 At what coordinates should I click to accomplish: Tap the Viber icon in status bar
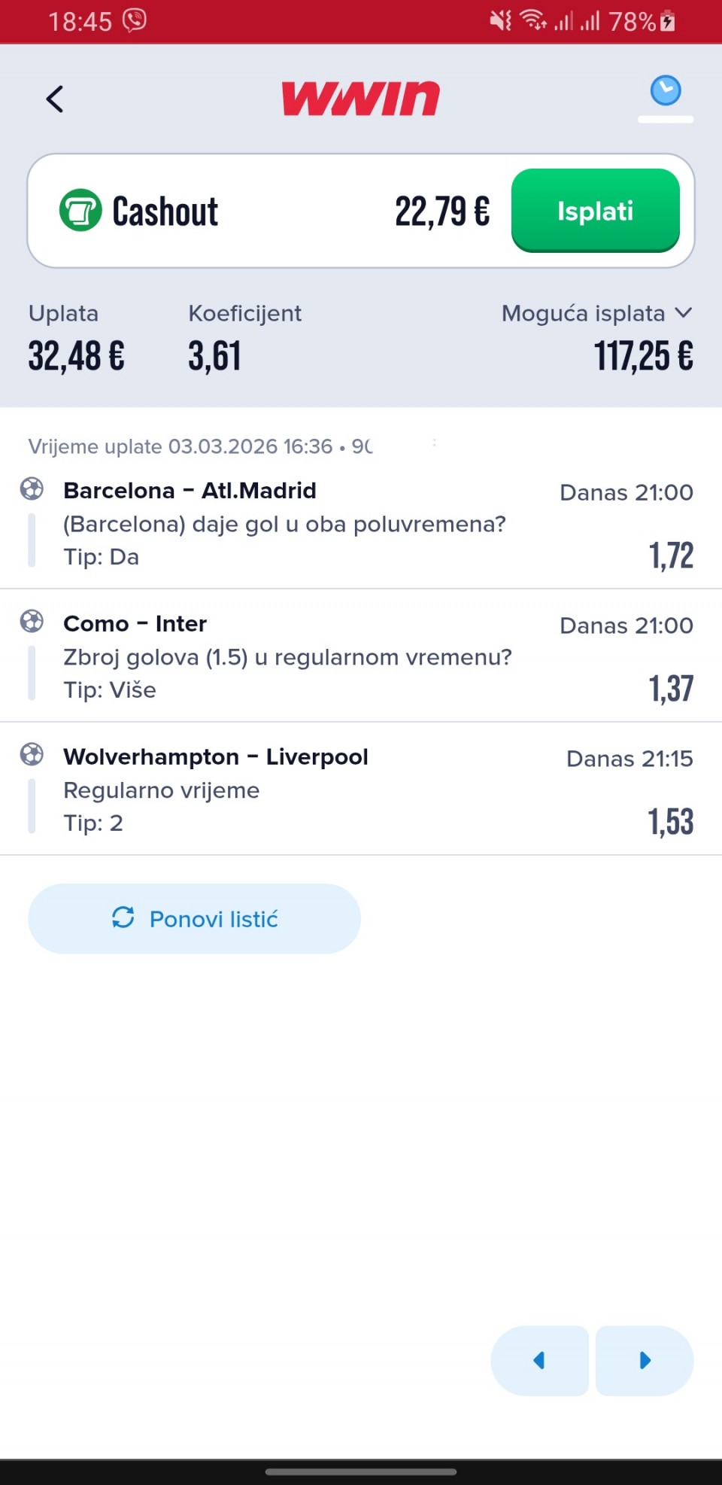click(135, 20)
